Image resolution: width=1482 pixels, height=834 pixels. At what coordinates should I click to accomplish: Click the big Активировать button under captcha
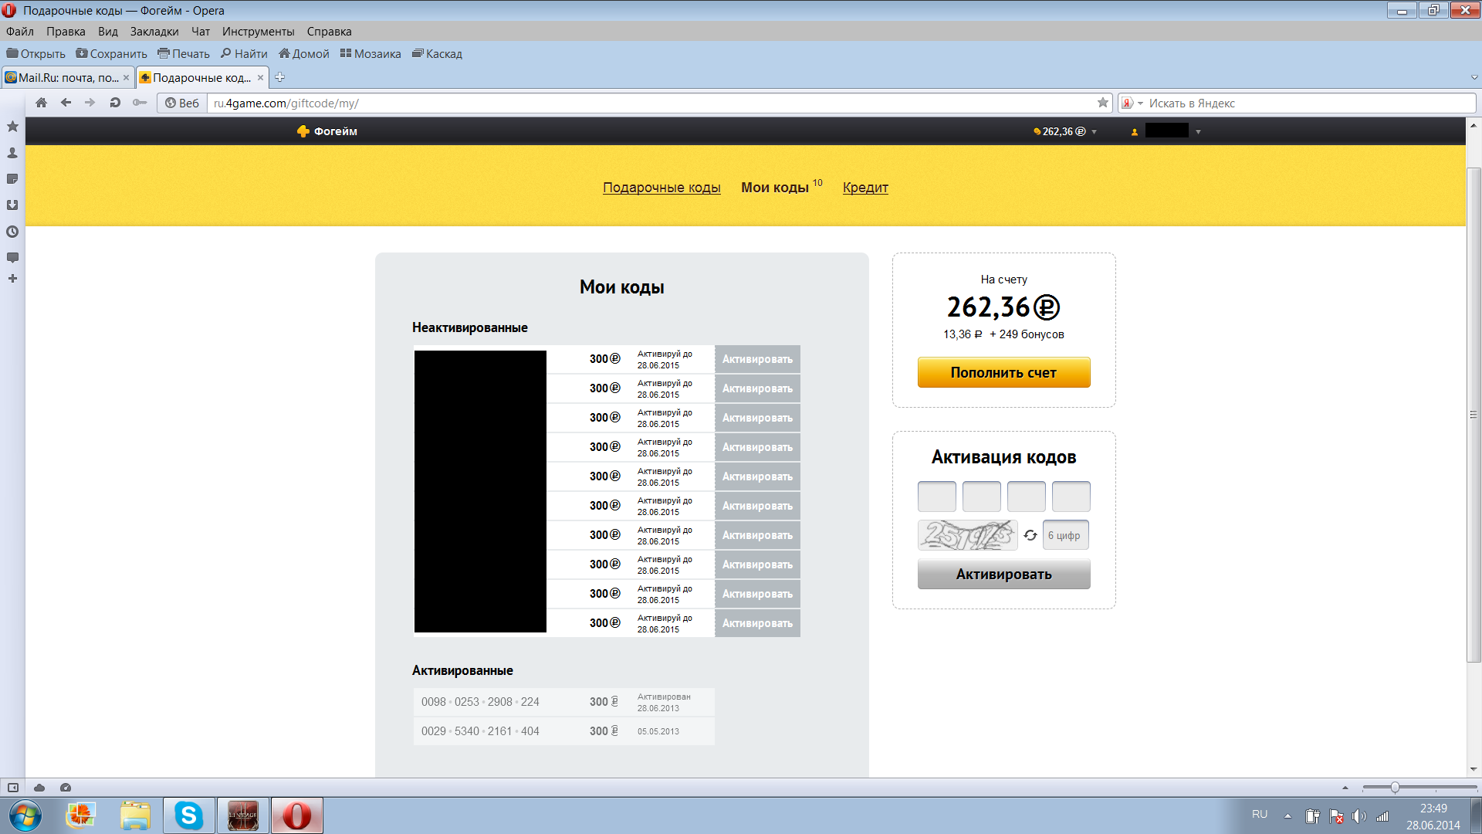1003,574
